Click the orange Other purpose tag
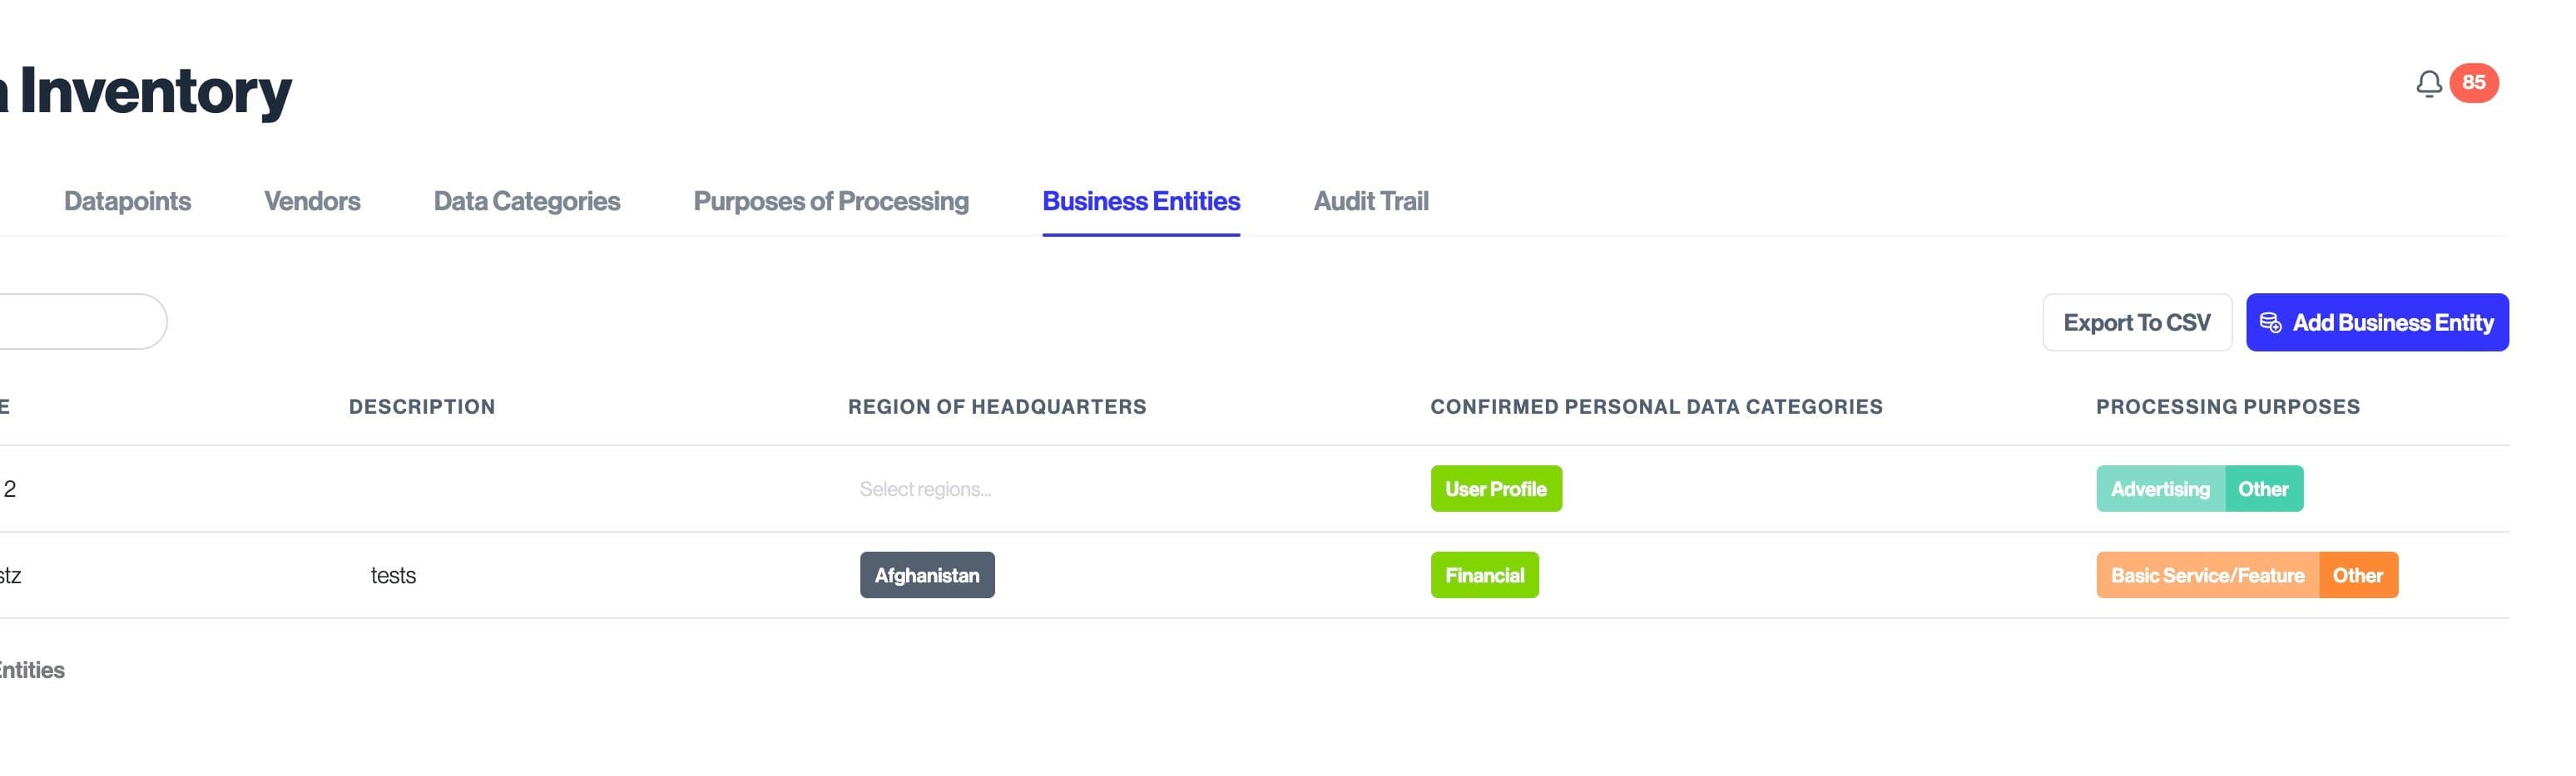 pyautogui.click(x=2357, y=575)
